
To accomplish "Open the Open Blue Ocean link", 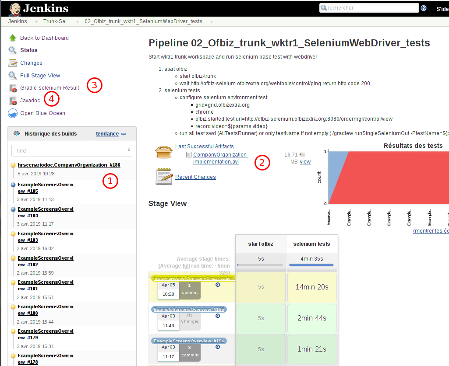I will coord(42,113).
